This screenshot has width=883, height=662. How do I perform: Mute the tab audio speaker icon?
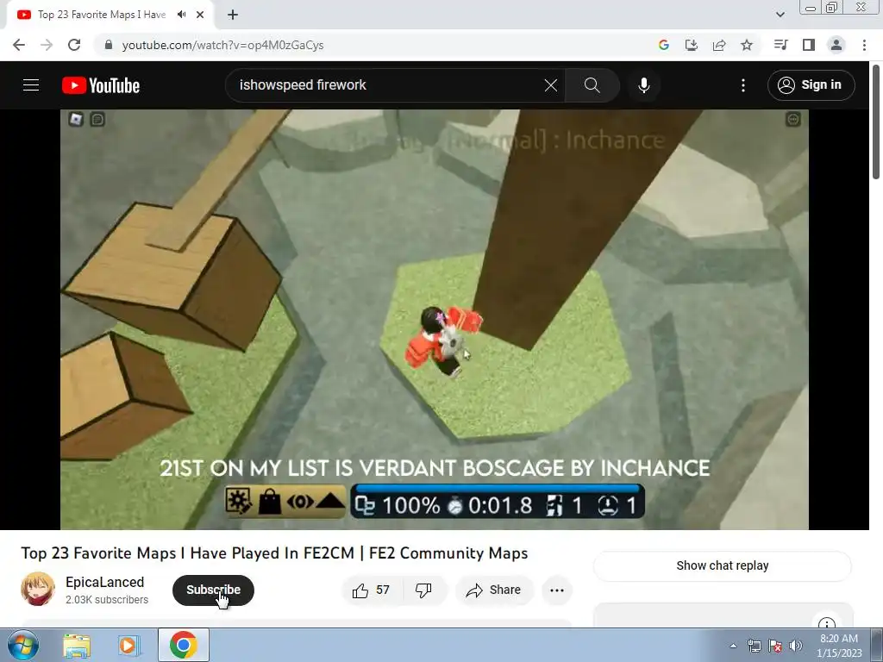[181, 15]
